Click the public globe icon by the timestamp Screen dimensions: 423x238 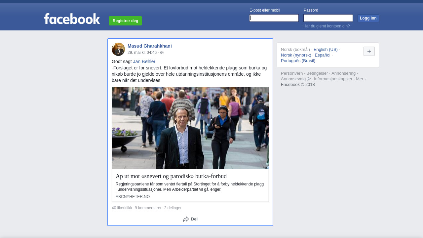pos(162,53)
